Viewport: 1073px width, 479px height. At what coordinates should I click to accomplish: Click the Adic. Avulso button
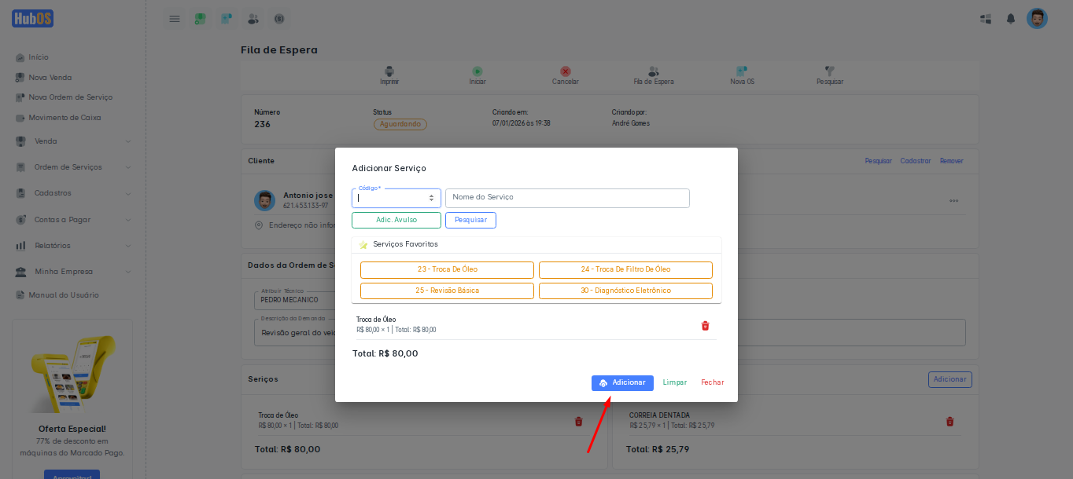click(396, 220)
